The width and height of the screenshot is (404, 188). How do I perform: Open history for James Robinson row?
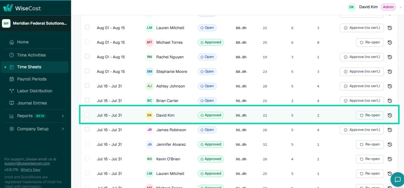click(x=390, y=130)
